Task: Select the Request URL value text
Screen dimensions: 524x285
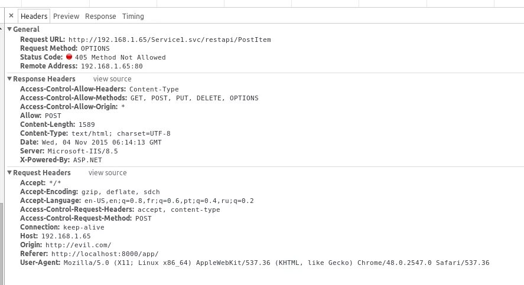Action: click(x=170, y=40)
